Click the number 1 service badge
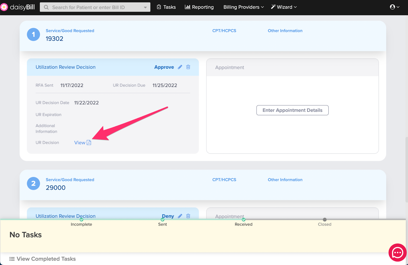The height and width of the screenshot is (265, 408). tap(33, 34)
